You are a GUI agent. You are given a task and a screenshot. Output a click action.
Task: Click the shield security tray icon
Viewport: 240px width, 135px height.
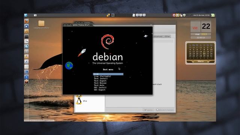tap(184, 15)
